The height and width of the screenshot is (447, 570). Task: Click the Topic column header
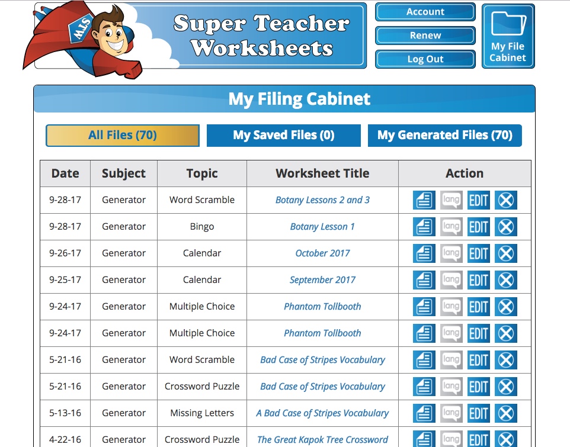click(x=202, y=173)
